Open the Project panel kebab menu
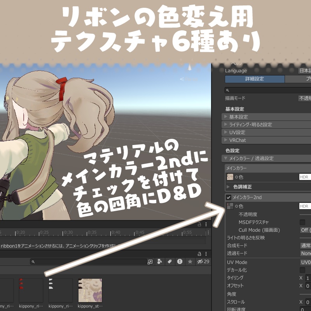 [x=206, y=254]
